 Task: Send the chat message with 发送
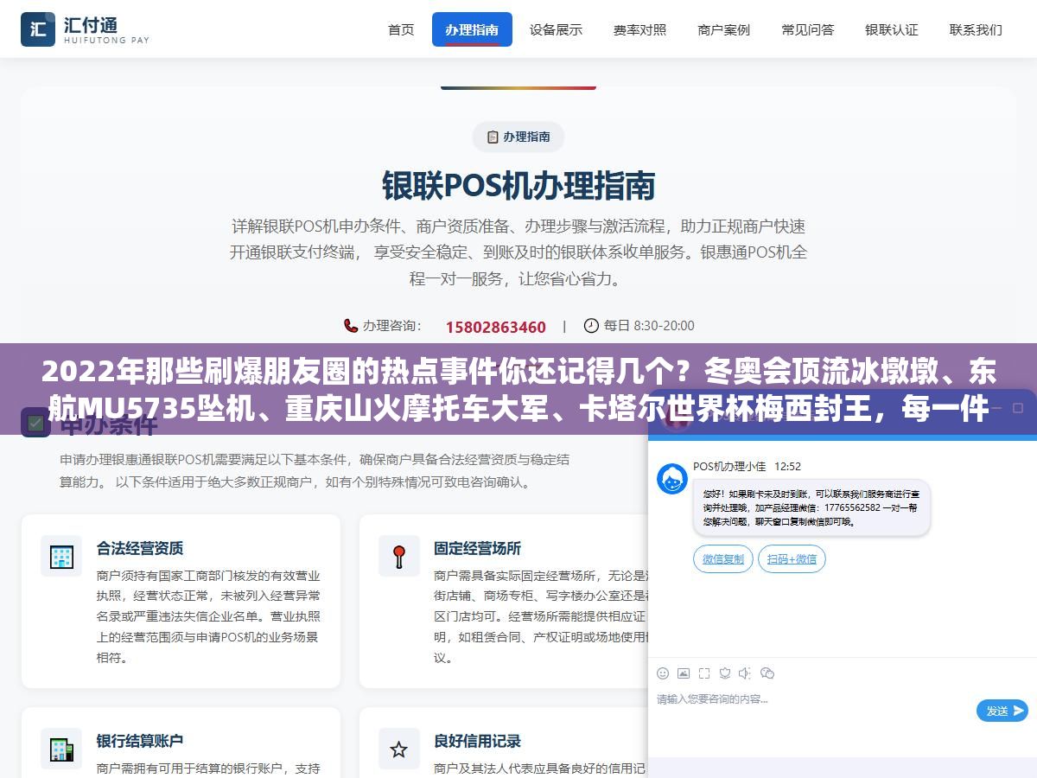[1002, 711]
